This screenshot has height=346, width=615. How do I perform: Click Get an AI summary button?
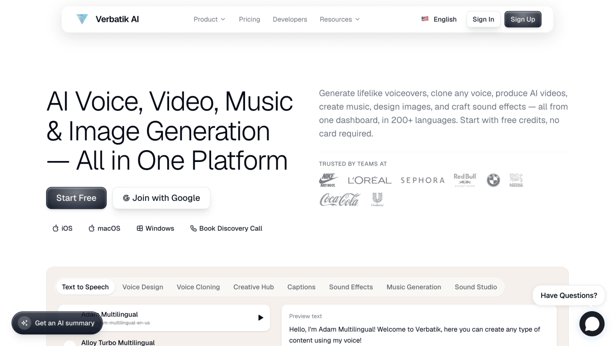tap(57, 323)
